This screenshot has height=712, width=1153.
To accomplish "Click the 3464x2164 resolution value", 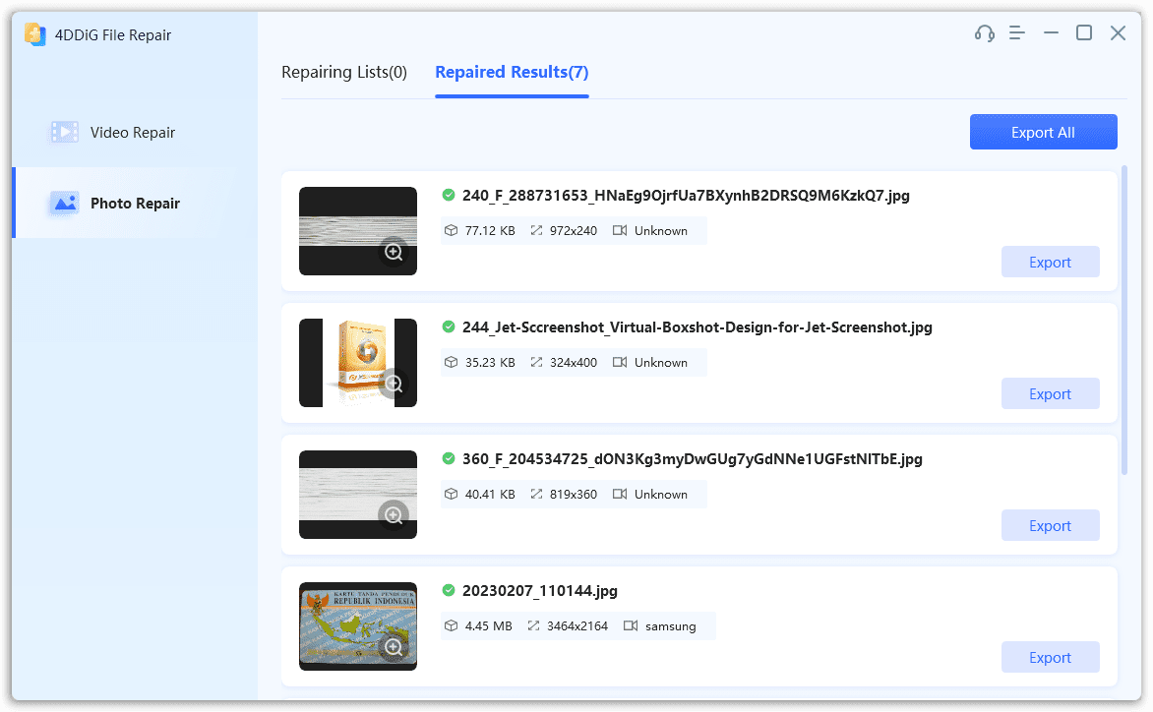I will coord(577,626).
